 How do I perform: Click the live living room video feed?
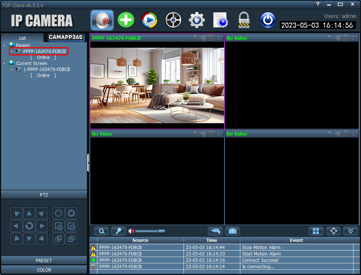[157, 85]
